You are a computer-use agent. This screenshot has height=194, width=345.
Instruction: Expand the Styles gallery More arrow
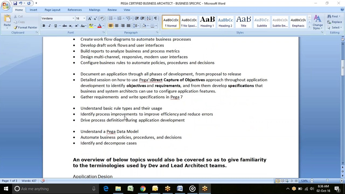click(x=309, y=27)
